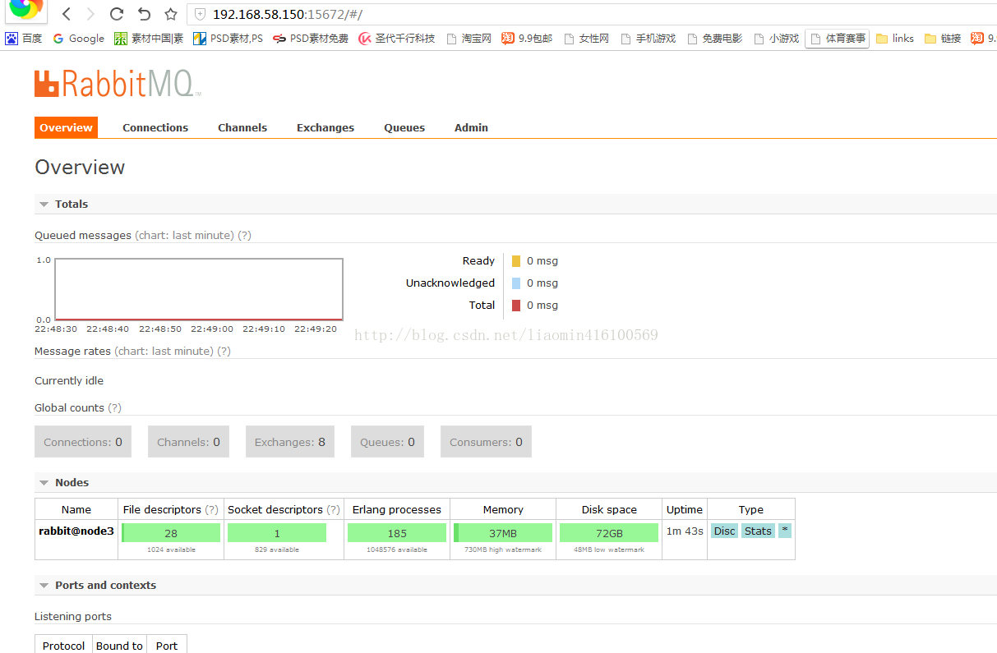This screenshot has width=997, height=653.
Task: Click the rabbit@node3 node name
Action: [76, 531]
